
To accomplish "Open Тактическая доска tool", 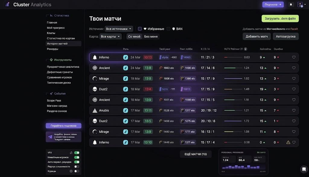I will [59, 83].
